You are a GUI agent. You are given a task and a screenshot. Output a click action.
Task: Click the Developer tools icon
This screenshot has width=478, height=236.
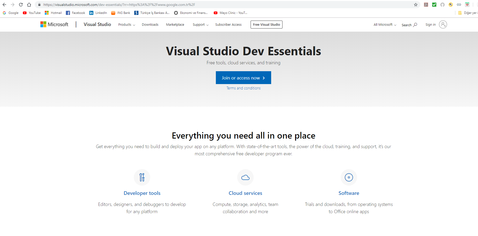[x=142, y=177]
